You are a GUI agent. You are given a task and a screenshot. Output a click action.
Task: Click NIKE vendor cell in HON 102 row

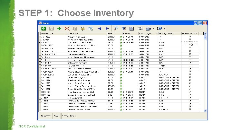click(170, 95)
